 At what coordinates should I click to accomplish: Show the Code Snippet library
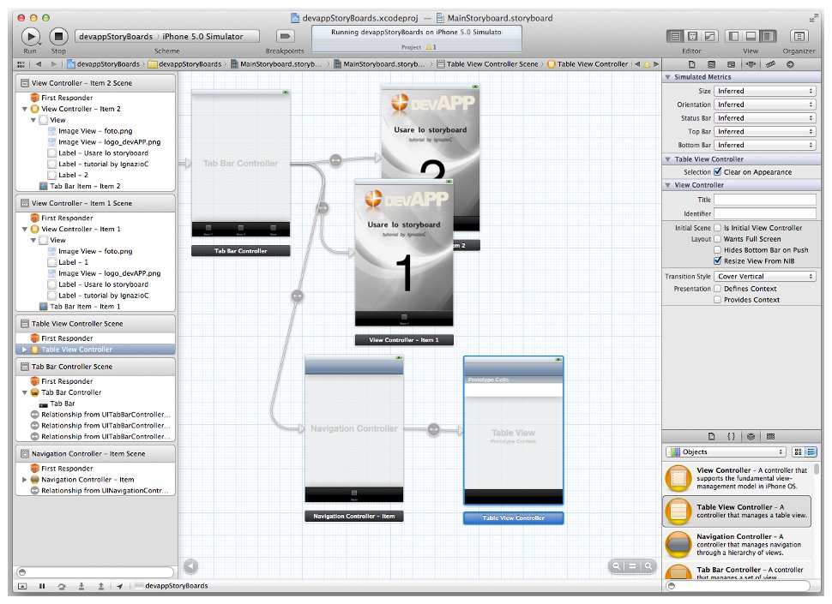[x=731, y=436]
